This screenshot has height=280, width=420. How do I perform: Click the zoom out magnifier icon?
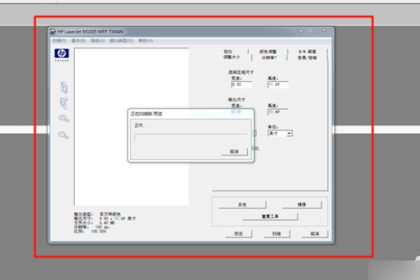click(64, 135)
